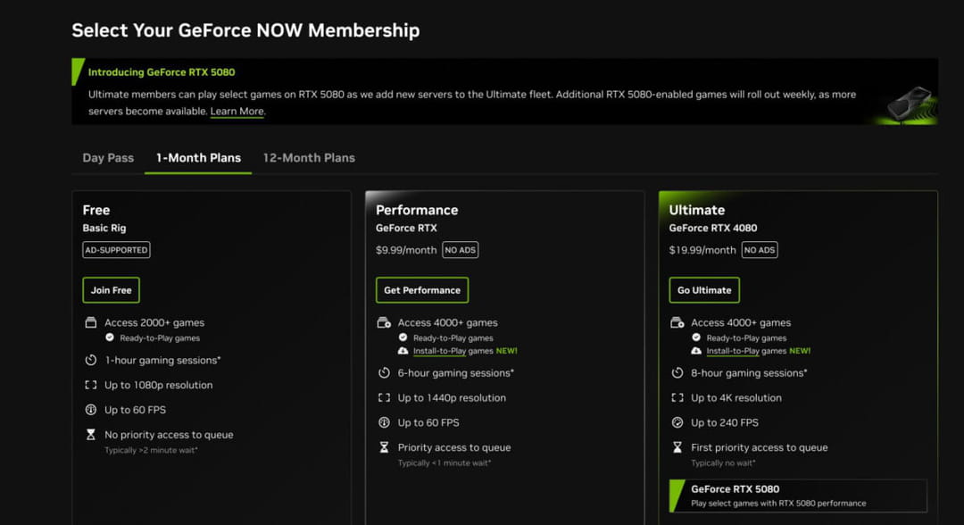This screenshot has width=964, height=525.
Task: Click the Get Performance button
Action: point(422,290)
